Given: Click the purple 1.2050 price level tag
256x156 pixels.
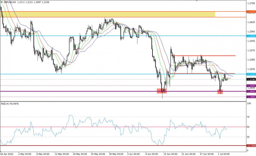Looking at the screenshot, I should [x=251, y=86].
